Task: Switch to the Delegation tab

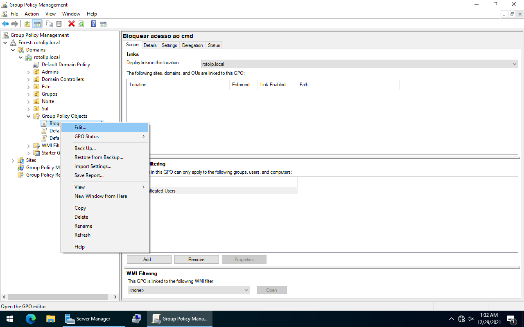Action: (x=192, y=45)
